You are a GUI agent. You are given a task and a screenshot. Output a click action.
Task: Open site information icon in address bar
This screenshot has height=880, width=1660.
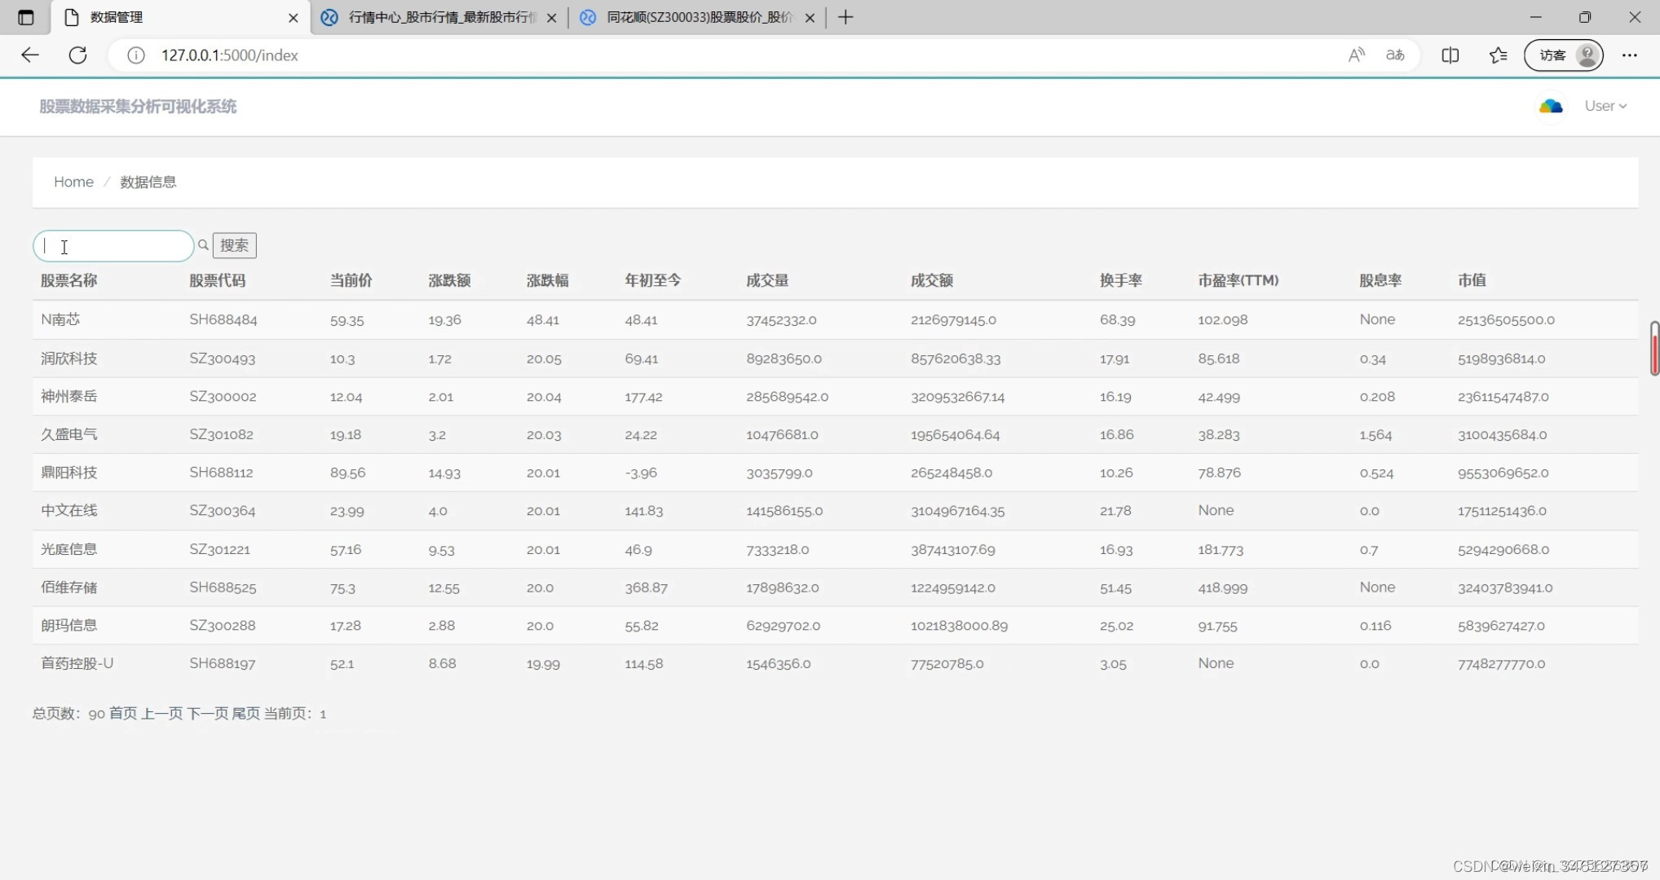135,55
